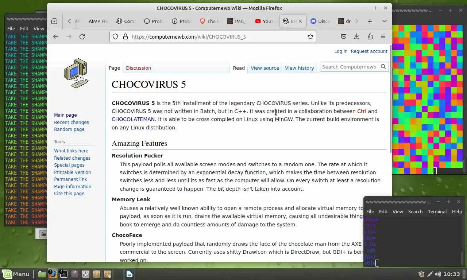Open the View history tab
This screenshot has height=280, width=467.
click(x=300, y=68)
